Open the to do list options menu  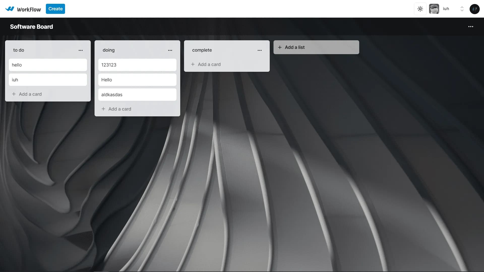click(x=80, y=50)
